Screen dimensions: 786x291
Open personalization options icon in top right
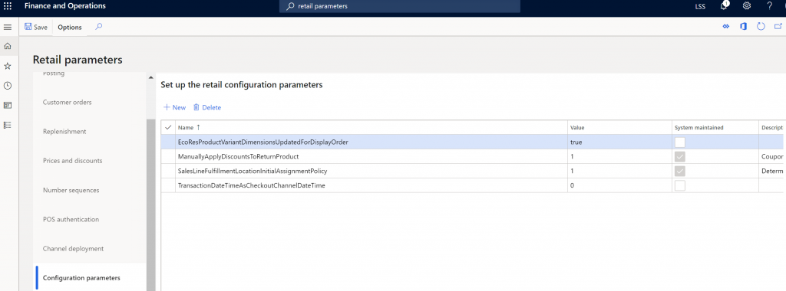[725, 27]
